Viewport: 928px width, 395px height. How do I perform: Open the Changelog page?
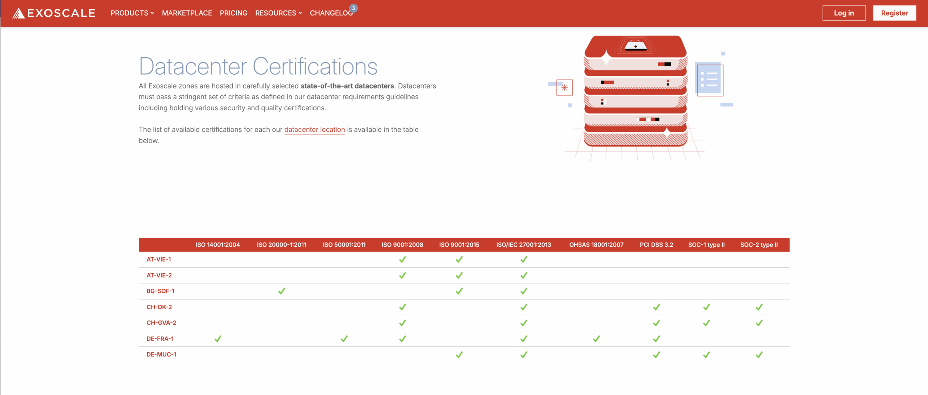point(331,13)
